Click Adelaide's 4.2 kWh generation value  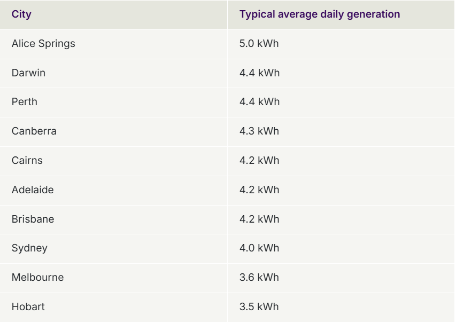259,190
